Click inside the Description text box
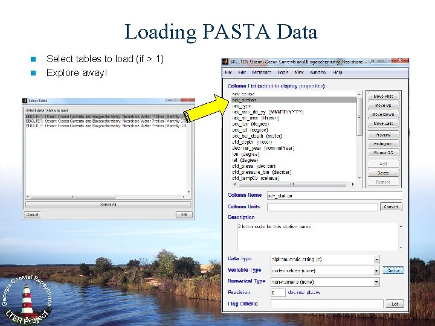Image resolution: width=435 pixels, height=326 pixels. click(318, 237)
